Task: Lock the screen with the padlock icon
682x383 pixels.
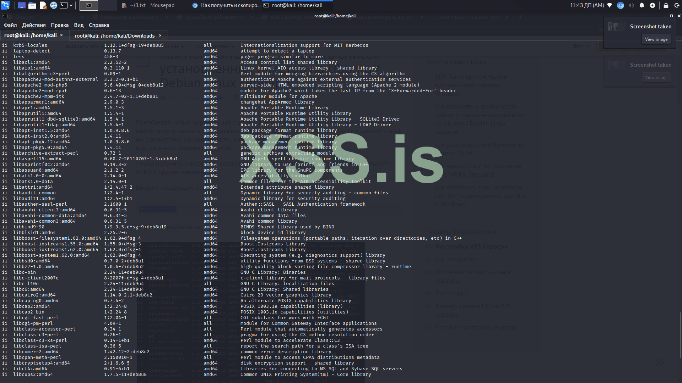Action: coord(666,5)
